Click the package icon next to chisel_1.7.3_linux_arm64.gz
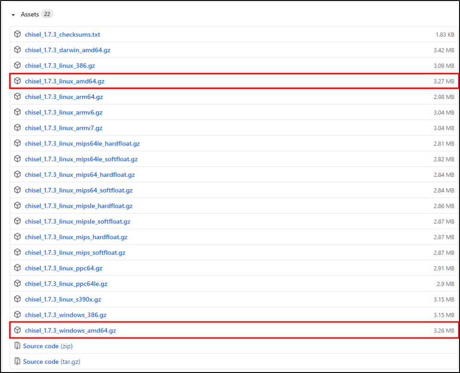Screen dimensions: 460x373 click(17, 97)
